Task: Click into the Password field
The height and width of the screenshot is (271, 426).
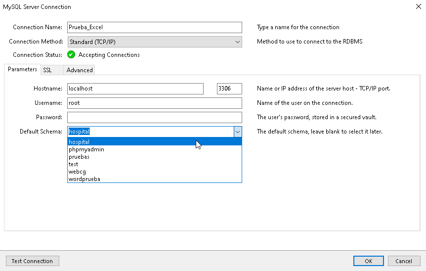Action: tap(154, 117)
